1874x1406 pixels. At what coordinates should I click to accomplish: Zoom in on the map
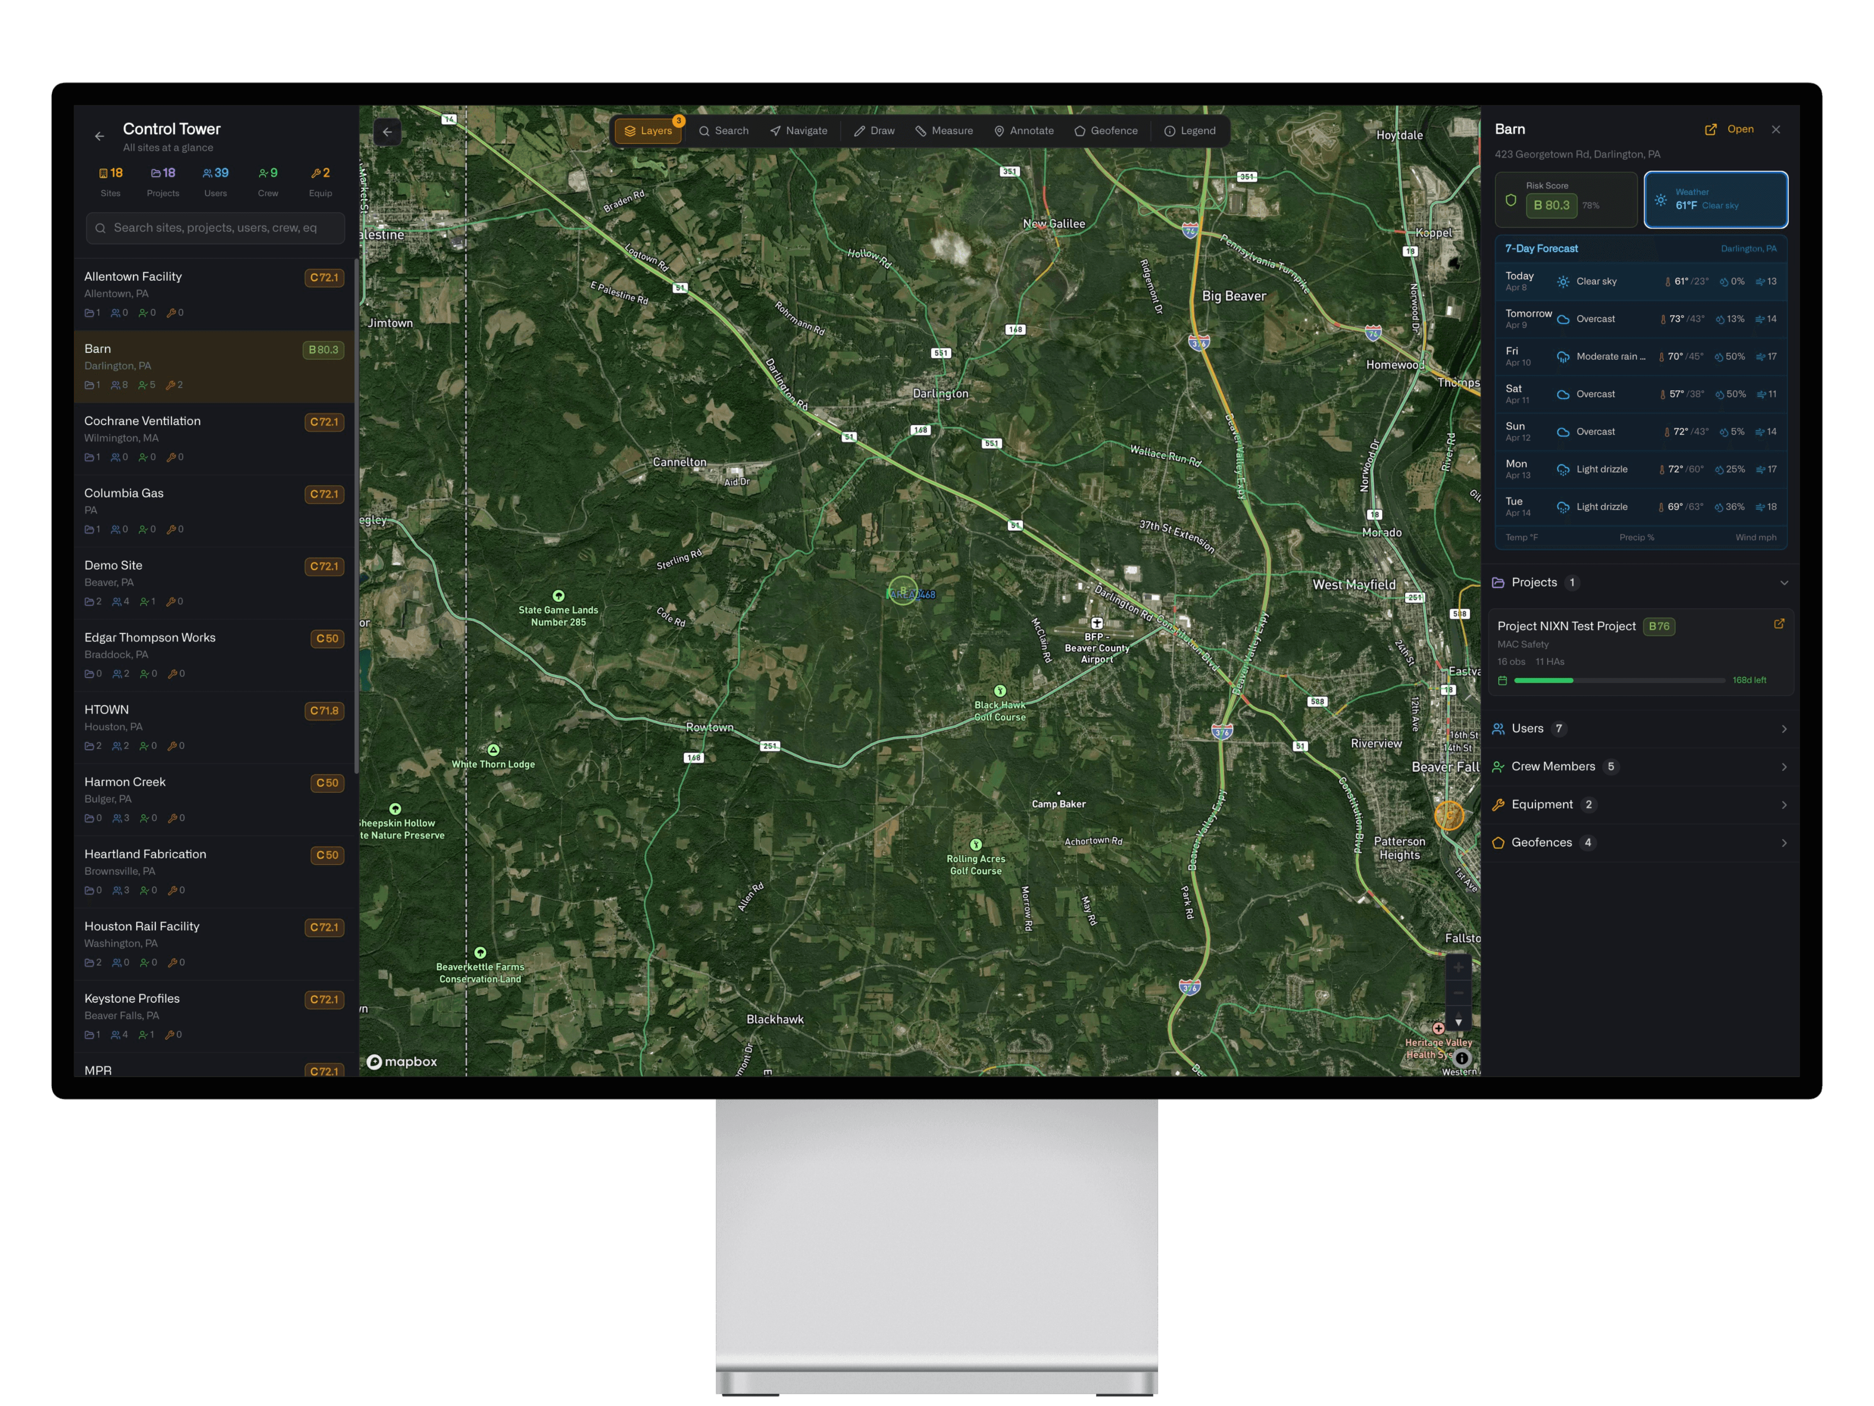coord(1458,967)
